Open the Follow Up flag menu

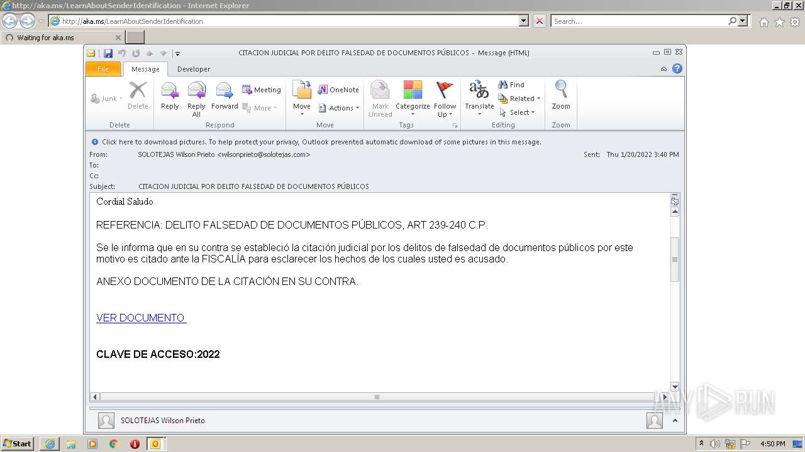pyautogui.click(x=445, y=99)
